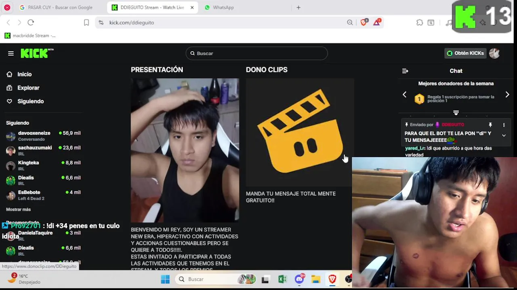Image resolution: width=517 pixels, height=290 pixels.
Task: Collapse the weekly donors leaderboard handle
Action: coord(456,113)
